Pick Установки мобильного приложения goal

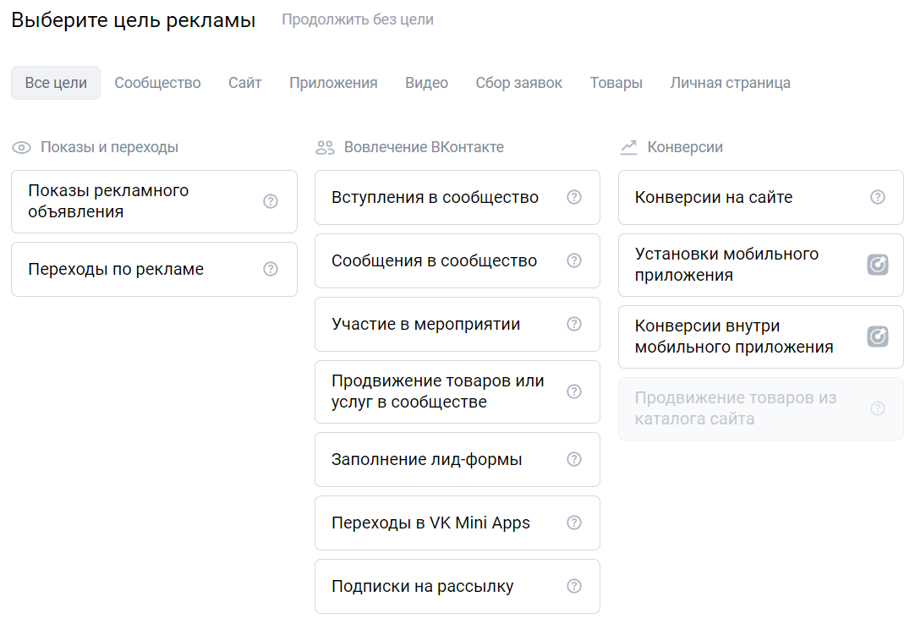[761, 265]
